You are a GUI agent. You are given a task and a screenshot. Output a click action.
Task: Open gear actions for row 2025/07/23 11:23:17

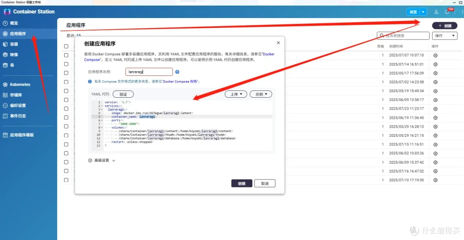click(x=436, y=109)
